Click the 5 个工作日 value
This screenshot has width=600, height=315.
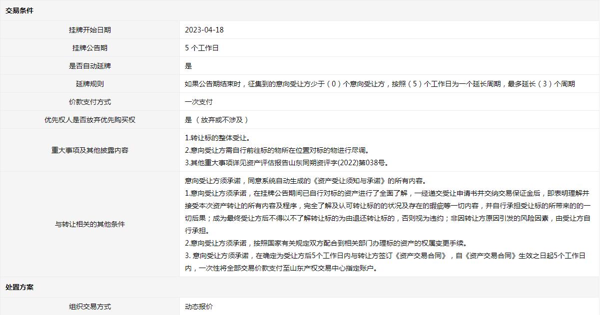(x=202, y=48)
